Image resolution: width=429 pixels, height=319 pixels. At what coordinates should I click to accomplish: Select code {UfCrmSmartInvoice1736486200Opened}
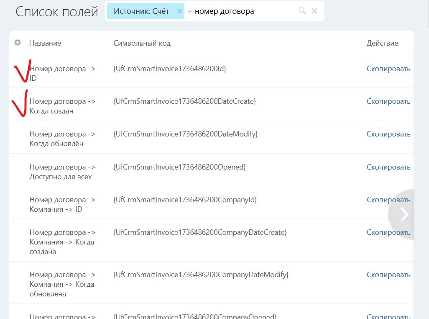click(179, 167)
